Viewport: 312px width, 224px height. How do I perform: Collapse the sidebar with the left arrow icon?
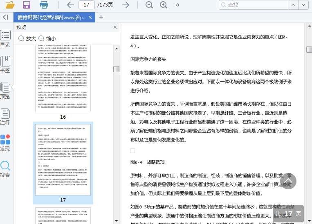point(6,17)
